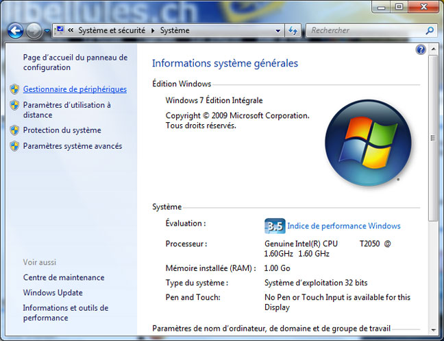This screenshot has width=444, height=341.
Task: Click the 'Voir aussi' label
Action: tap(40, 262)
